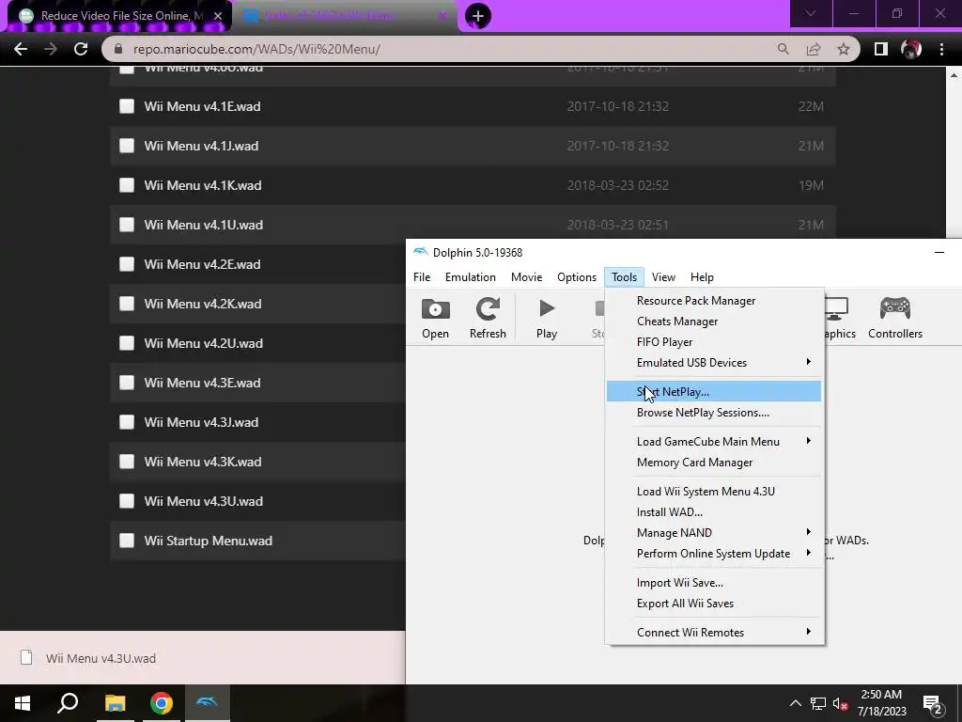The width and height of the screenshot is (962, 722).
Task: Open the notification center icon
Action: pos(933,703)
